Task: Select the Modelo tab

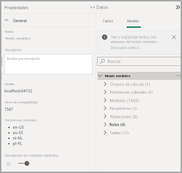Action: [133, 21]
